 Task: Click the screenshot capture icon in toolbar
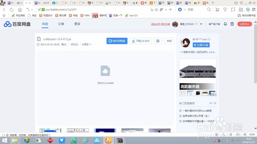tap(233, 10)
